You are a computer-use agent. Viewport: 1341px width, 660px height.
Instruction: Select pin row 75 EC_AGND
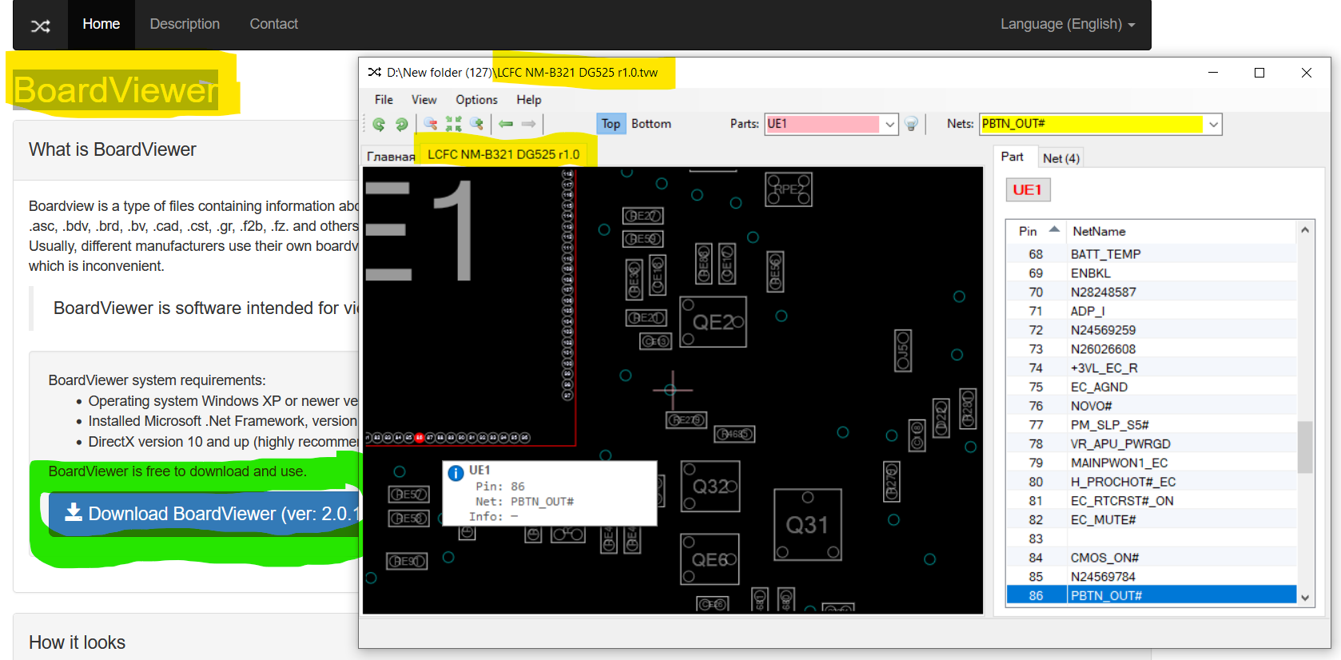(1151, 387)
